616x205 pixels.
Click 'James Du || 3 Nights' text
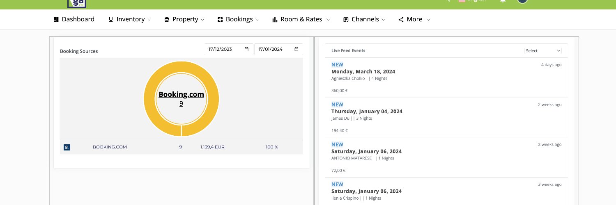(352, 118)
